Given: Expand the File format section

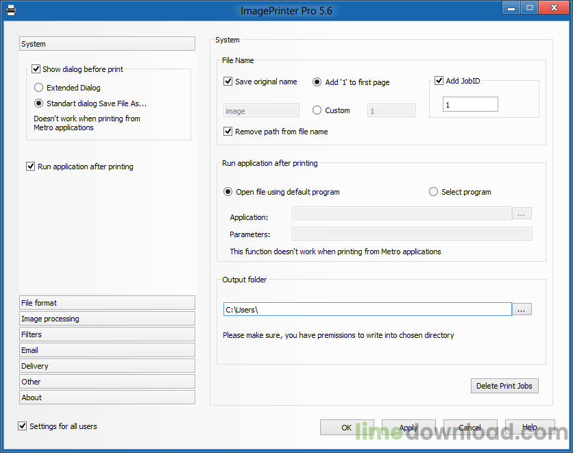Looking at the screenshot, I should point(108,303).
